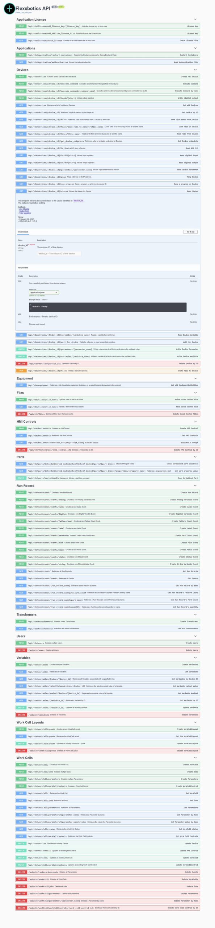Expand the Create new Device operation

pyautogui.click(x=107, y=76)
